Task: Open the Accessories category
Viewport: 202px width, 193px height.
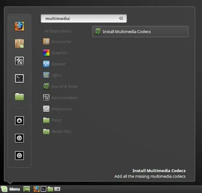Action: [57, 42]
